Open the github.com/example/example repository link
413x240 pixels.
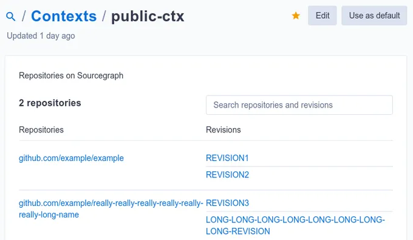tap(71, 158)
